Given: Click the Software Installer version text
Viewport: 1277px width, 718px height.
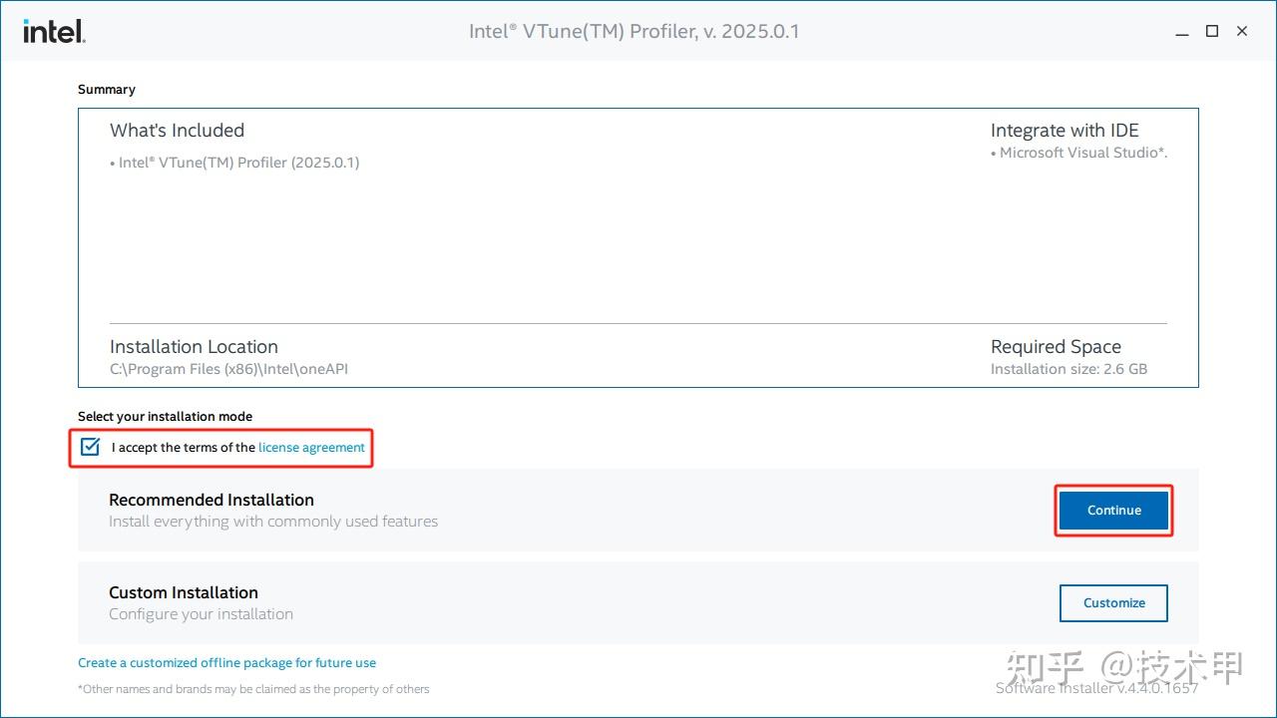Looking at the screenshot, I should 1097,687.
